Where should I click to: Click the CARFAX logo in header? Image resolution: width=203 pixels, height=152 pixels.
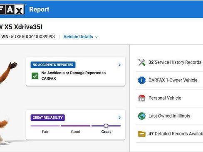point(12,9)
